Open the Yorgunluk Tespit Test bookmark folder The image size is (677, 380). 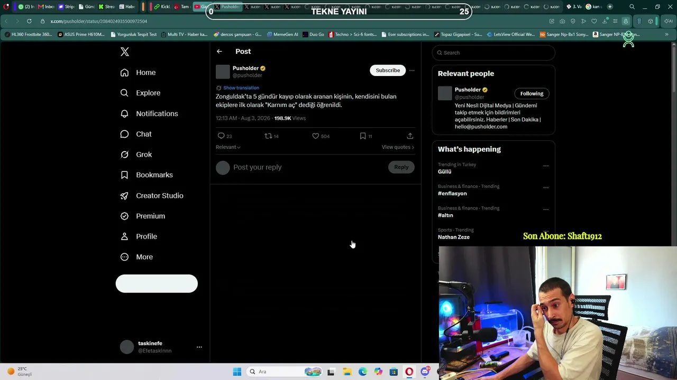pyautogui.click(x=134, y=35)
